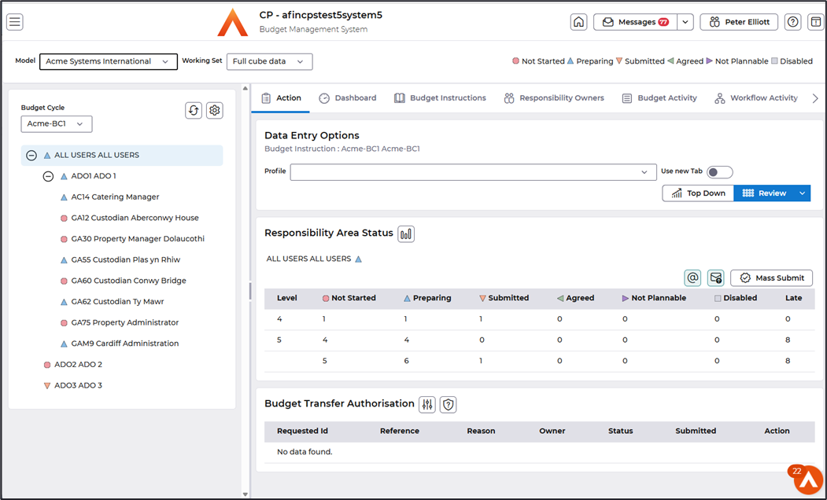The image size is (827, 500).
Task: Open the hamburger navigation menu
Action: (x=15, y=22)
